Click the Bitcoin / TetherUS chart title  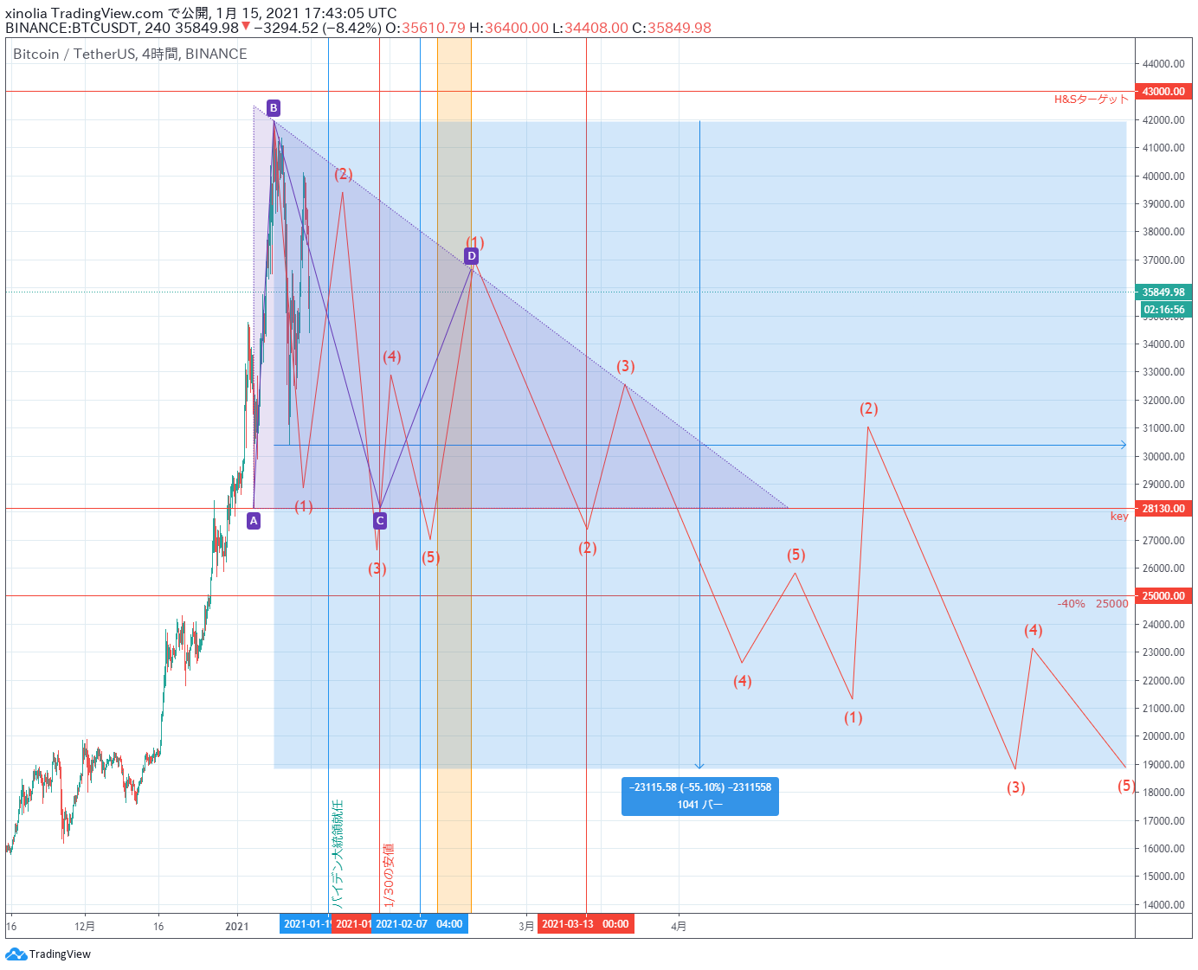point(130,54)
